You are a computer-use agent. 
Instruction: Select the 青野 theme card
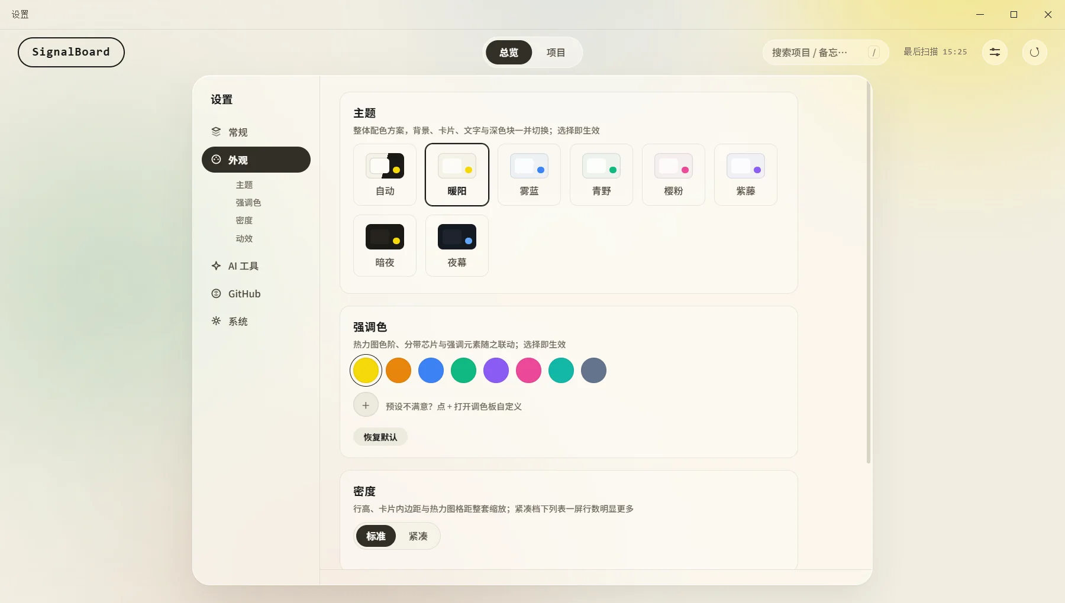pos(602,174)
